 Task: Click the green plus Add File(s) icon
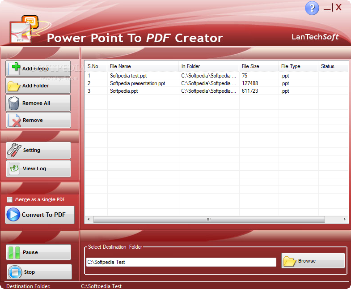click(x=15, y=69)
